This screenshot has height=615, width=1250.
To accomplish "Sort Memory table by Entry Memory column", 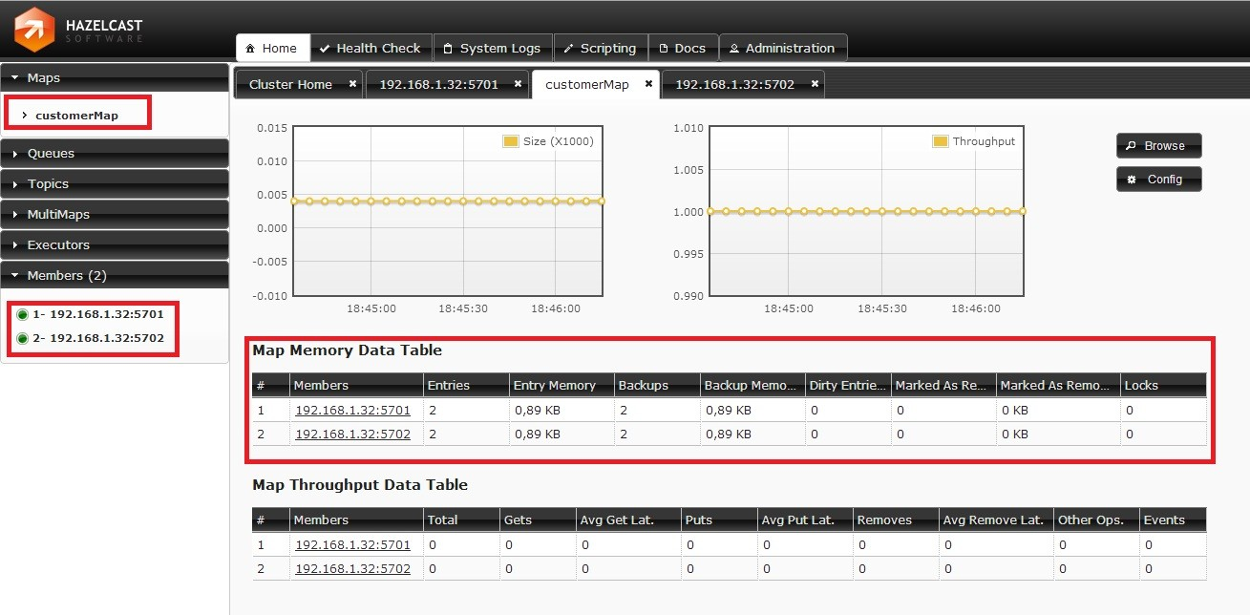I will (561, 385).
